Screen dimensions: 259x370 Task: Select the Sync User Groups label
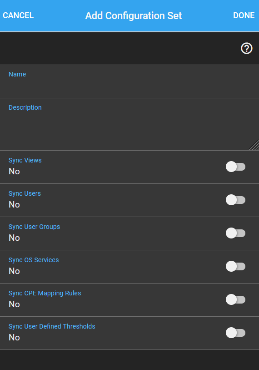click(34, 227)
